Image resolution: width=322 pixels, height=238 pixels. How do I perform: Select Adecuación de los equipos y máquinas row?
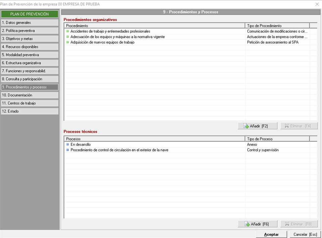click(117, 37)
